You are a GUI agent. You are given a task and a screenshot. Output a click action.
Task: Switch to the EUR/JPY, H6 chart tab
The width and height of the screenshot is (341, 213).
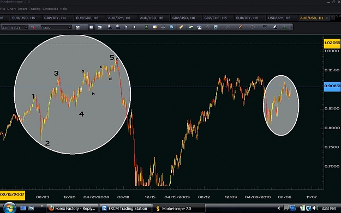(250, 18)
